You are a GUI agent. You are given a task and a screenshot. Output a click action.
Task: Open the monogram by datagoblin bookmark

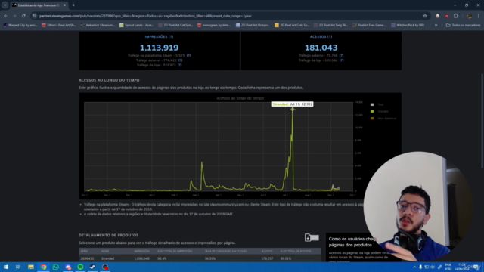214,25
